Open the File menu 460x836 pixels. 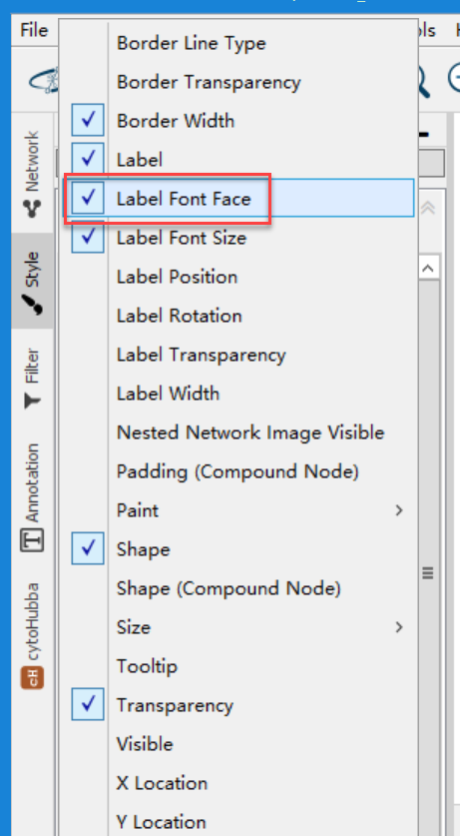click(x=34, y=30)
